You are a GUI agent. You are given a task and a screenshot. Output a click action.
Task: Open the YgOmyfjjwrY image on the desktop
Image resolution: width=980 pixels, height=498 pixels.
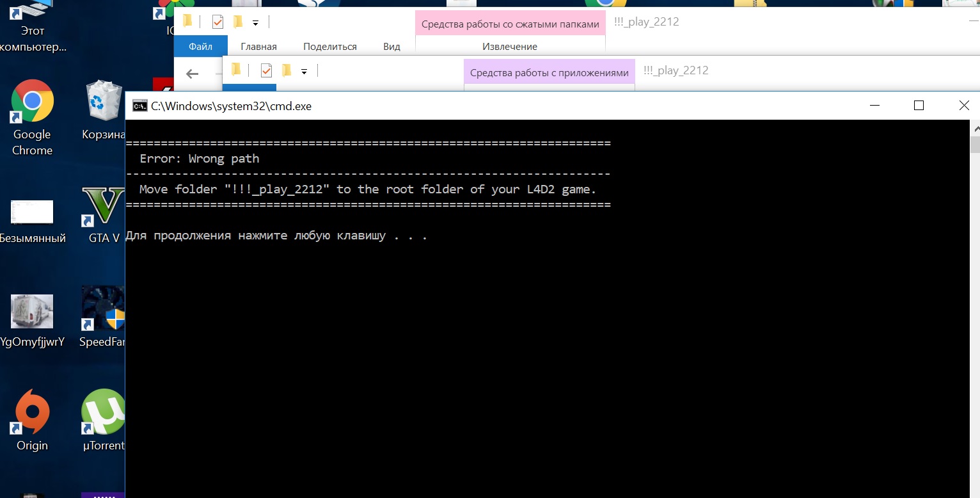(x=32, y=311)
